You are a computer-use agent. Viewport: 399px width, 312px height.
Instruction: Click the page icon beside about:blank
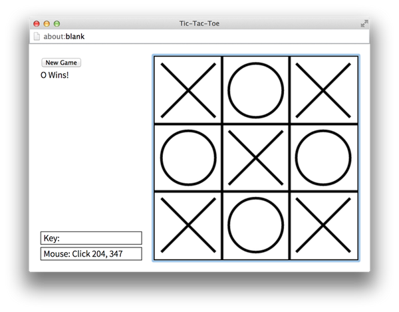(x=37, y=37)
